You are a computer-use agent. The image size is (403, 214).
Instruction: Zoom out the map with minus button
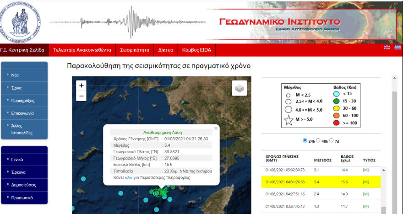(x=81, y=96)
